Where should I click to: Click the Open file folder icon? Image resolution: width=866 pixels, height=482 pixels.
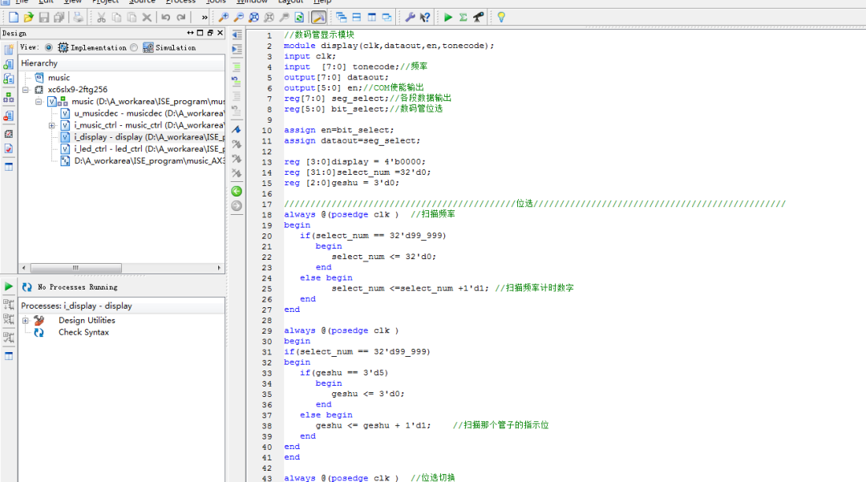click(x=29, y=17)
